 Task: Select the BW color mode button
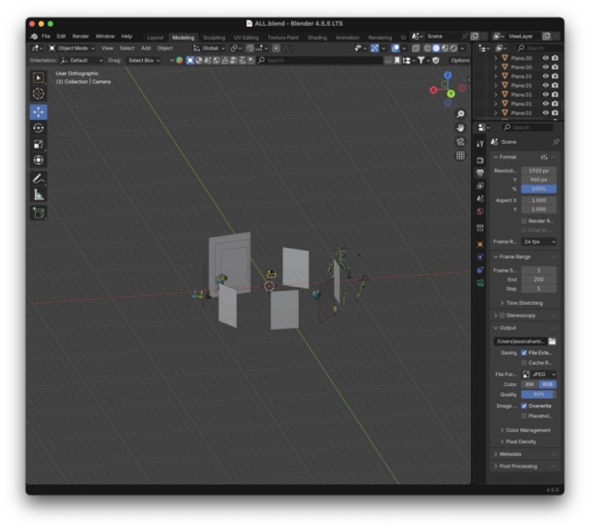point(529,384)
